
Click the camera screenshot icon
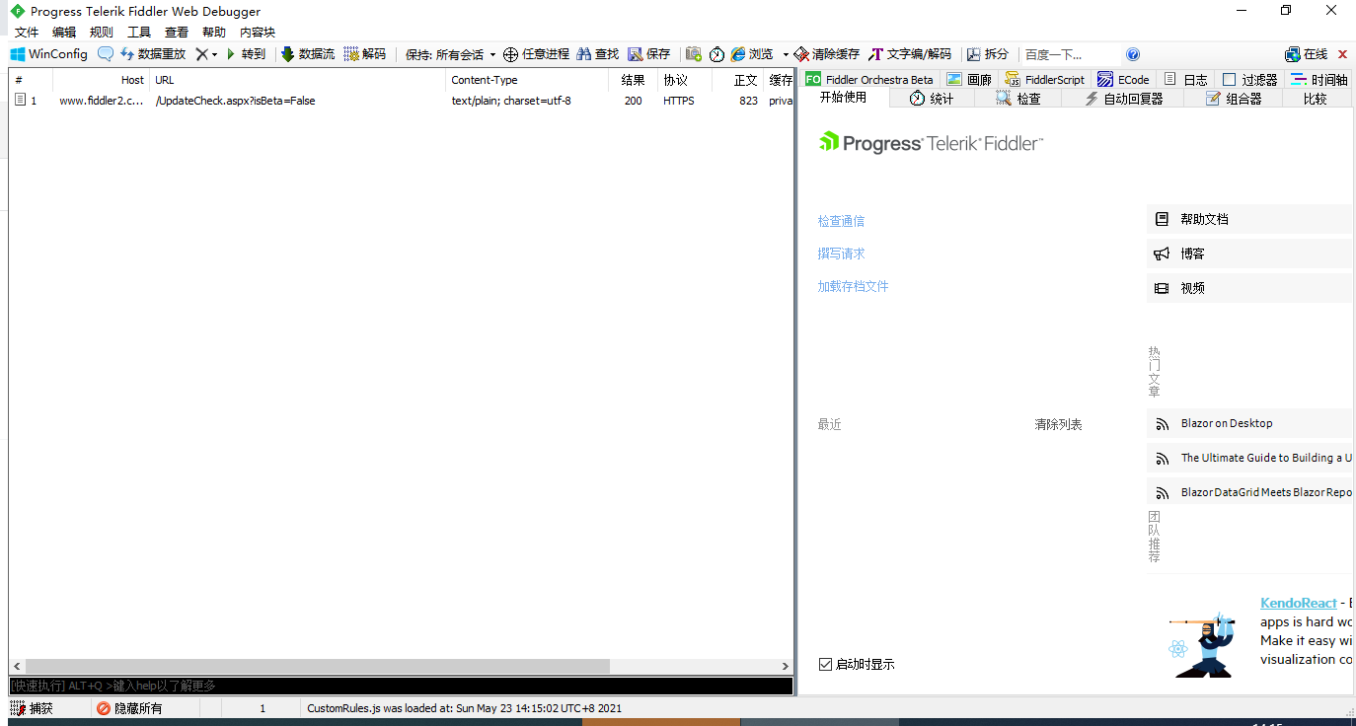point(694,54)
